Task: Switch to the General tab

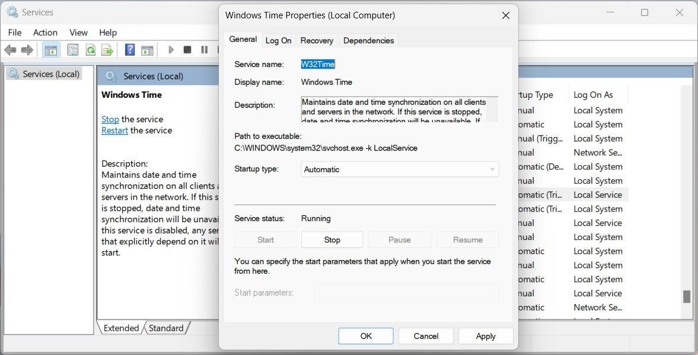Action: [x=243, y=39]
